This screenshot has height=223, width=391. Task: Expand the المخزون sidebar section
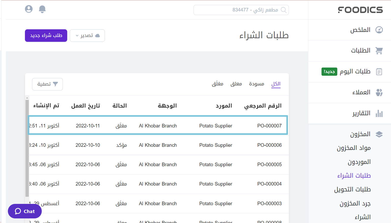click(x=360, y=134)
